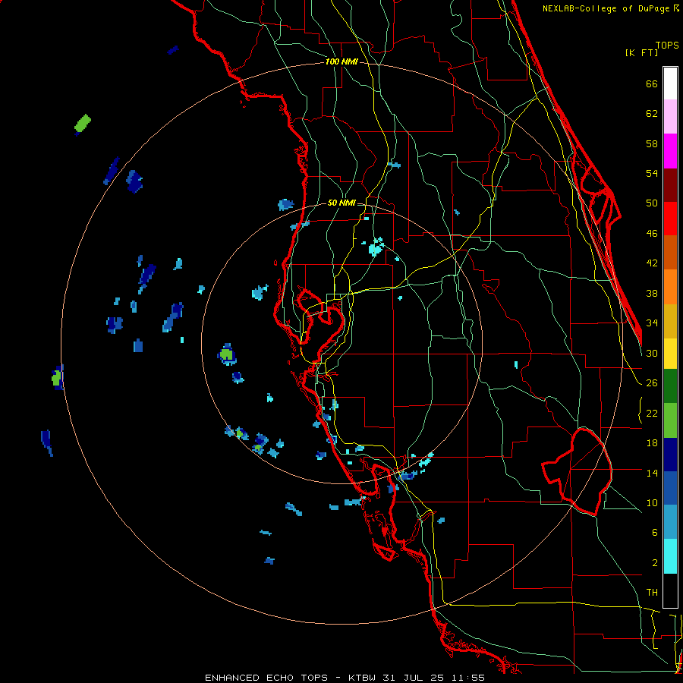Click the 6 legend value
This screenshot has height=683, width=683.
pyautogui.click(x=654, y=533)
